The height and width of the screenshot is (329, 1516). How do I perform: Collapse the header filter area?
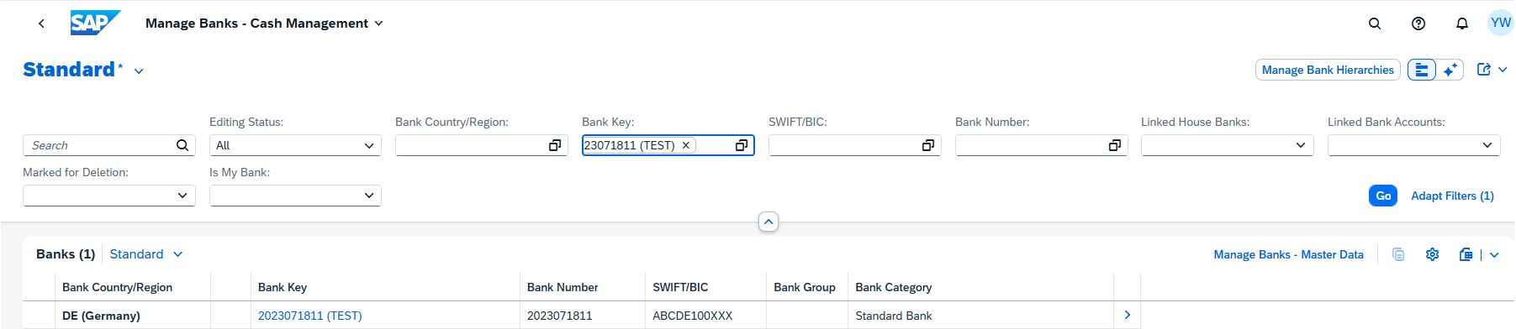point(769,222)
